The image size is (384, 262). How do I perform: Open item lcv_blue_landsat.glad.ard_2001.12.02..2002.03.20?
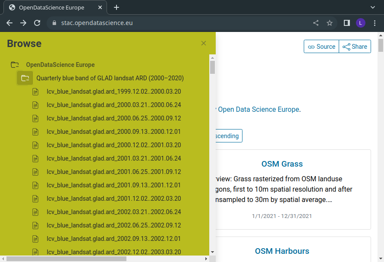(x=114, y=199)
